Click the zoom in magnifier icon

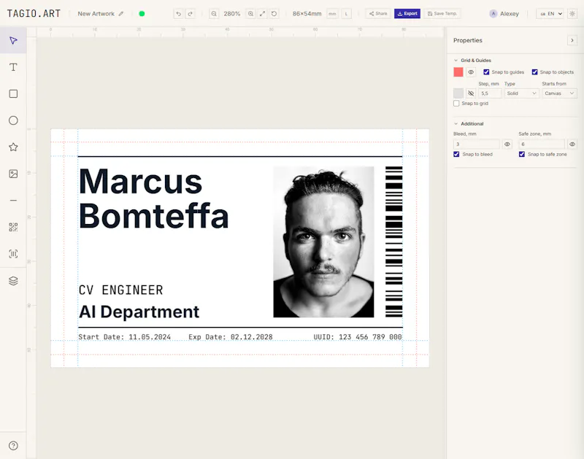coord(250,14)
